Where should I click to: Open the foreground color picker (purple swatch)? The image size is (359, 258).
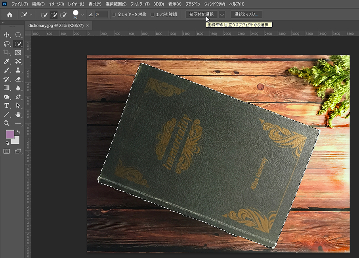(x=10, y=134)
